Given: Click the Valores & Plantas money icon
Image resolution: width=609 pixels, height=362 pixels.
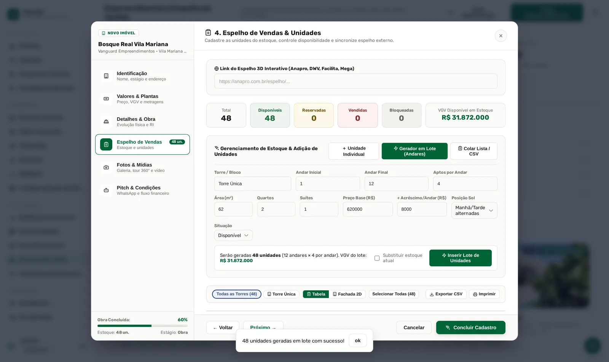Looking at the screenshot, I should coord(106,99).
